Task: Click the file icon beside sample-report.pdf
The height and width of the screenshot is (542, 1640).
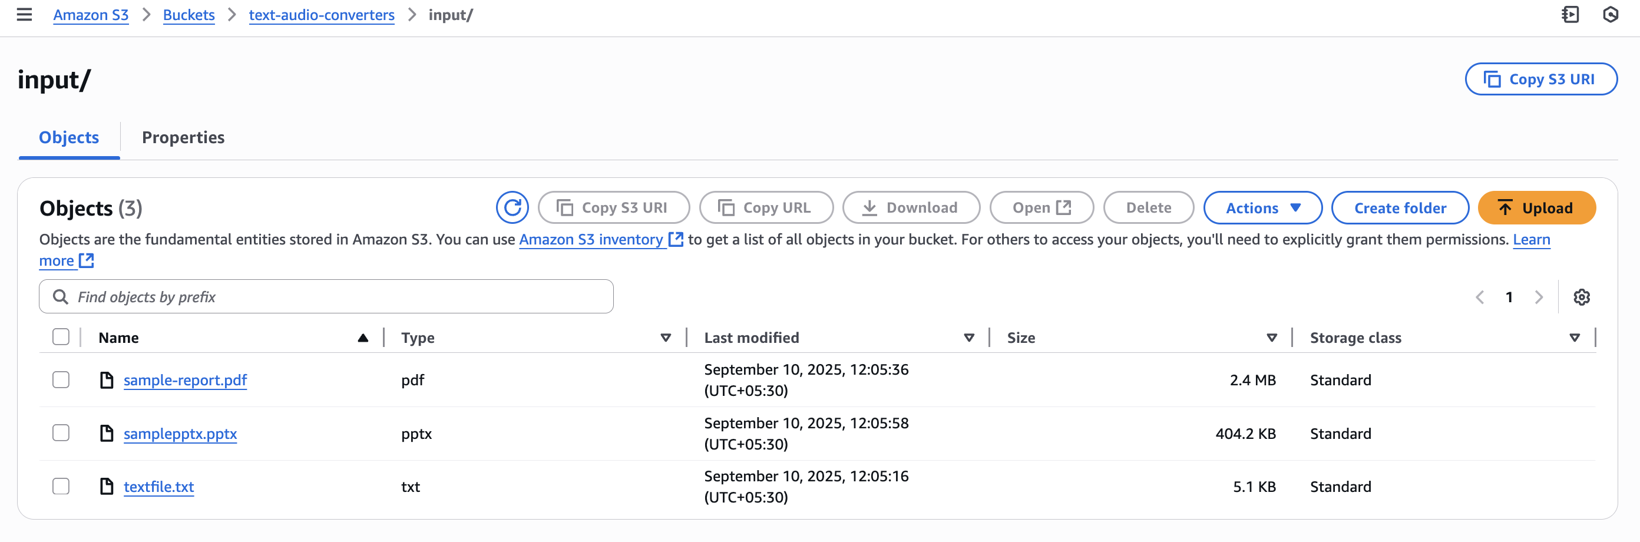Action: (106, 380)
